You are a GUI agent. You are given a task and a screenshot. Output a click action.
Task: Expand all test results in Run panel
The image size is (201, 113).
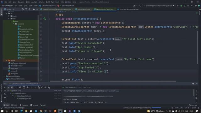24,87
